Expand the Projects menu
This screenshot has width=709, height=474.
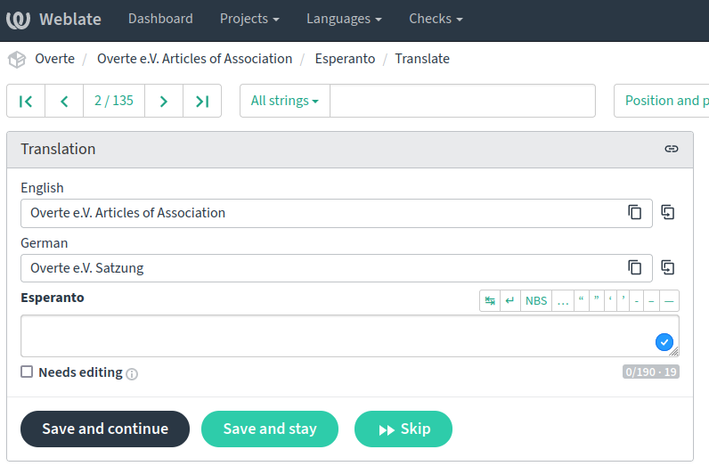(x=249, y=19)
